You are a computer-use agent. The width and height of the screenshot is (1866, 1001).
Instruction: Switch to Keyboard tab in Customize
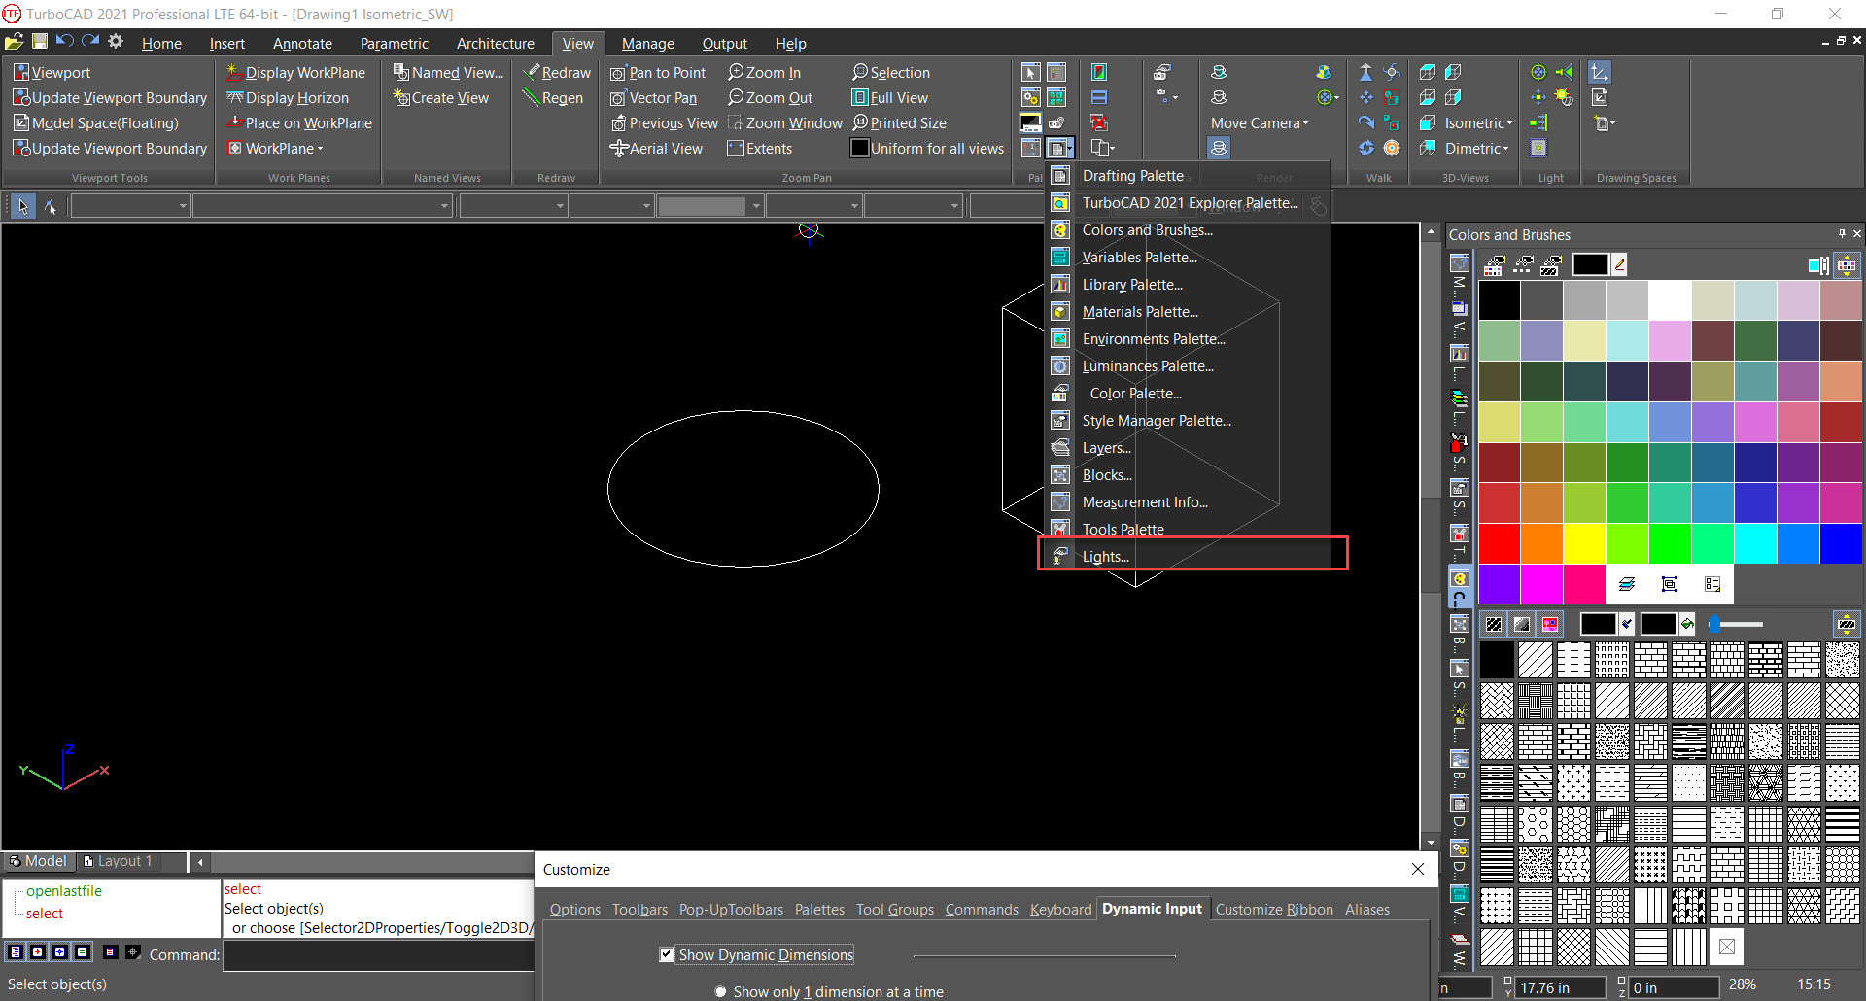[x=1060, y=910]
